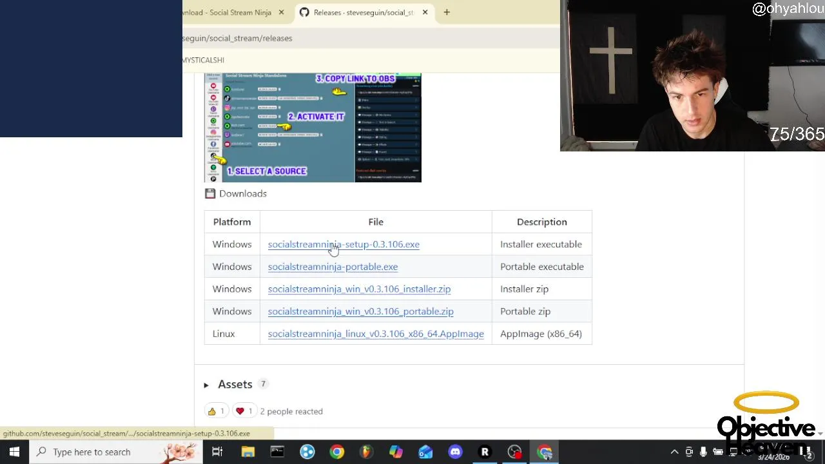
Task: Download socialstreamninja-portable.exe file
Action: (x=333, y=267)
